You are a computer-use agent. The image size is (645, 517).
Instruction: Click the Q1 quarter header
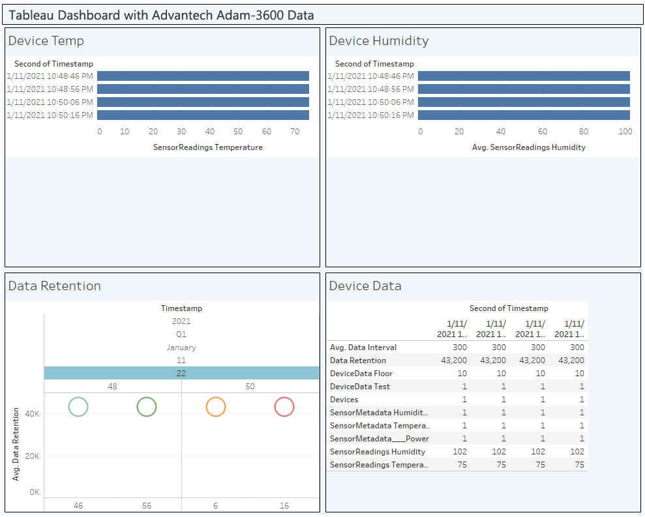click(x=181, y=334)
